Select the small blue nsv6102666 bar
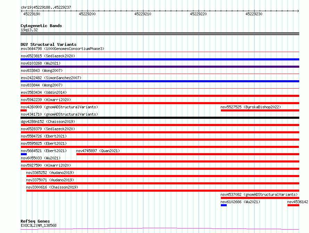The image size is (309, 233). click(x=224, y=205)
